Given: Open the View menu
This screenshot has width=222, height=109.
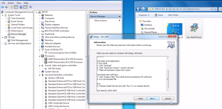Looking at the screenshot, I should tap(19, 3).
